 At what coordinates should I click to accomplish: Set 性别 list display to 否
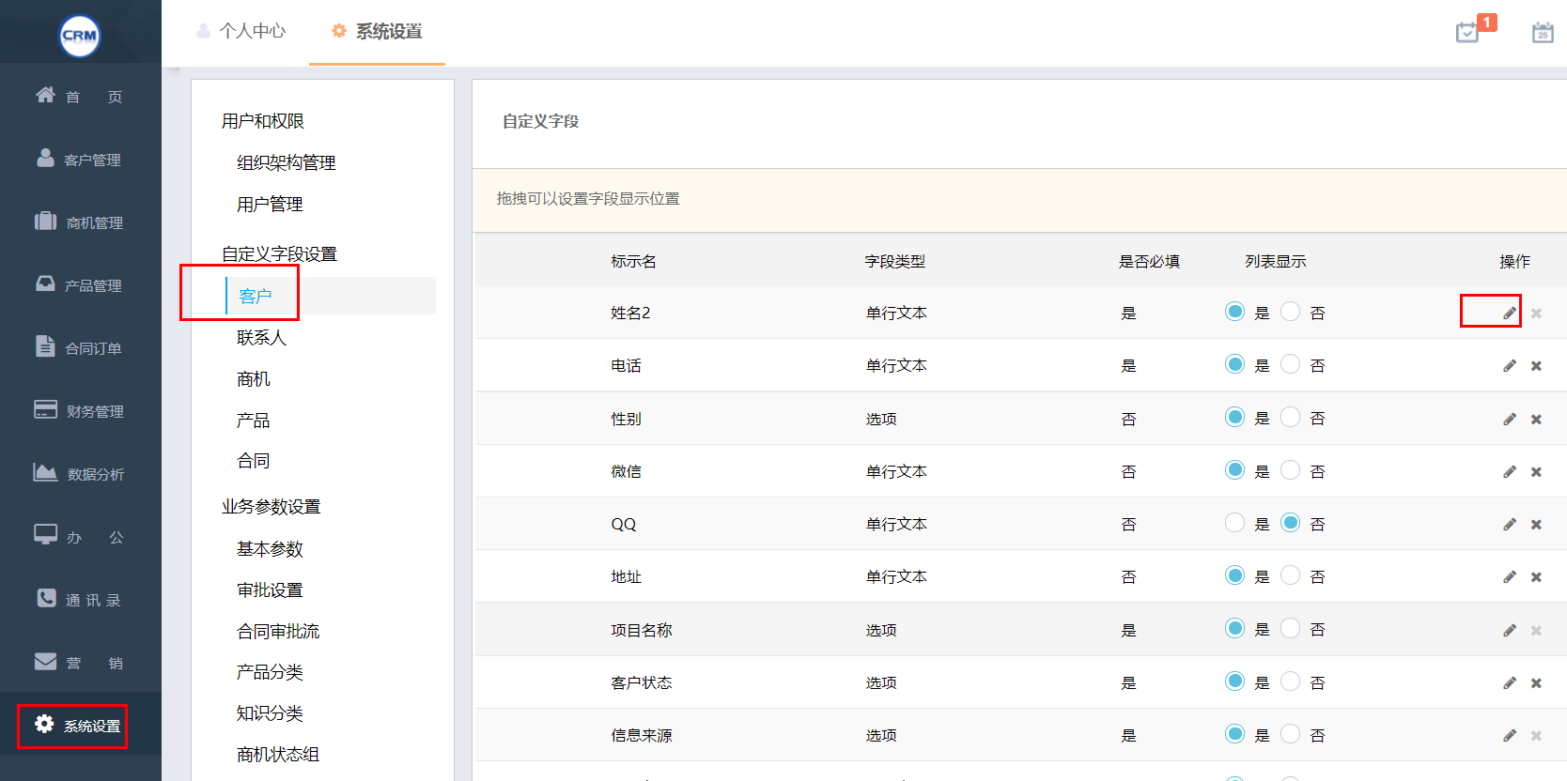coord(1291,417)
